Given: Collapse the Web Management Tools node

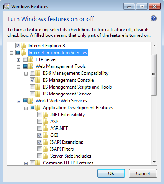Looking at the screenshot, I should (x=18, y=67).
